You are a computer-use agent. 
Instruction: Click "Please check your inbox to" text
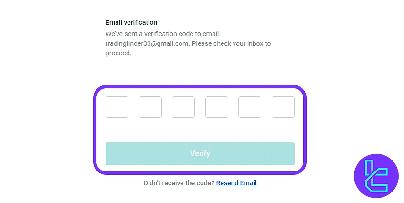pyautogui.click(x=232, y=43)
